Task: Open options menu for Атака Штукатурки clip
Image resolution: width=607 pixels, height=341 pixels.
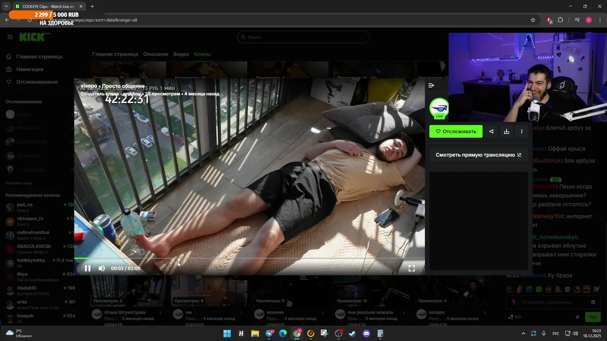Action: (x=160, y=313)
